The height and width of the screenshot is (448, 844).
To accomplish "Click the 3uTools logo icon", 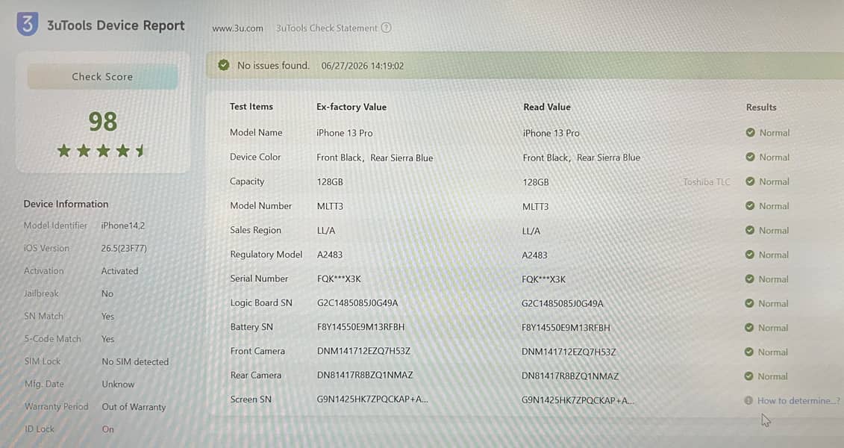I will click(x=28, y=24).
